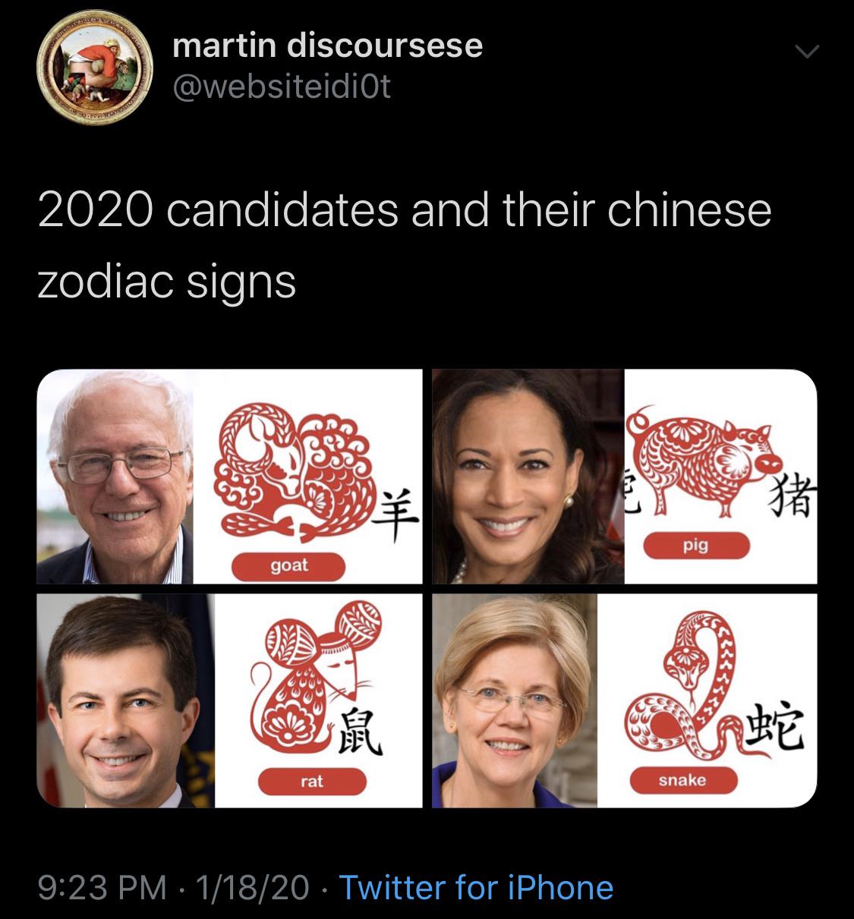This screenshot has width=854, height=919.
Task: Select the tweet text about zodiac signs
Action: point(404,245)
